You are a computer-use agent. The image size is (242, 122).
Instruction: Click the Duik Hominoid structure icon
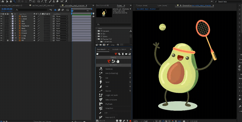tap(101, 69)
